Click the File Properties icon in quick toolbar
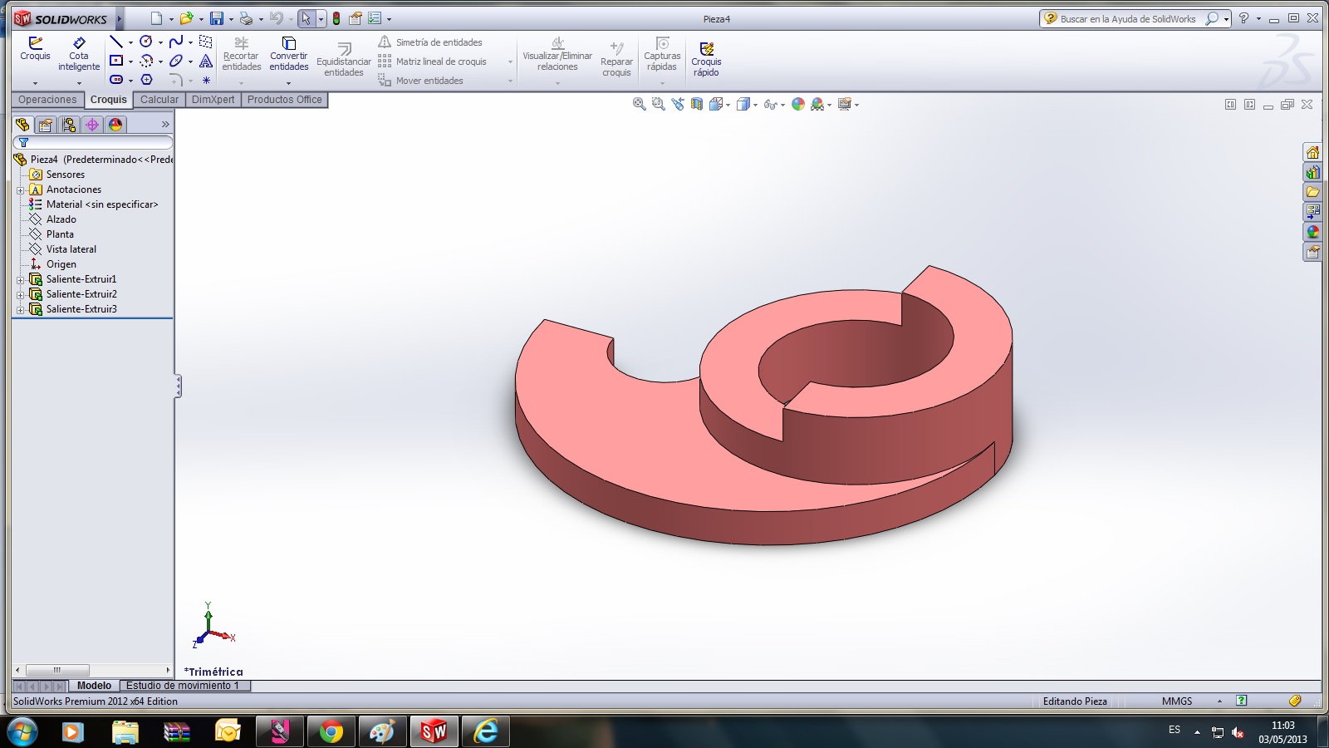 tap(356, 18)
